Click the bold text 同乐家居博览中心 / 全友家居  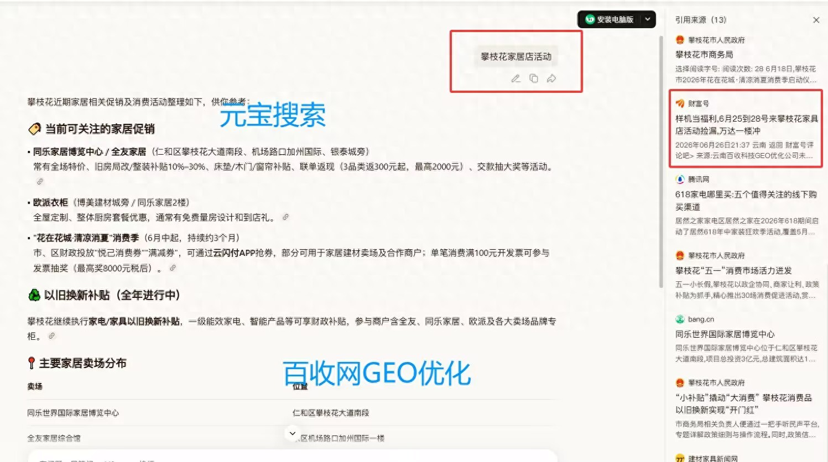pyautogui.click(x=90, y=152)
